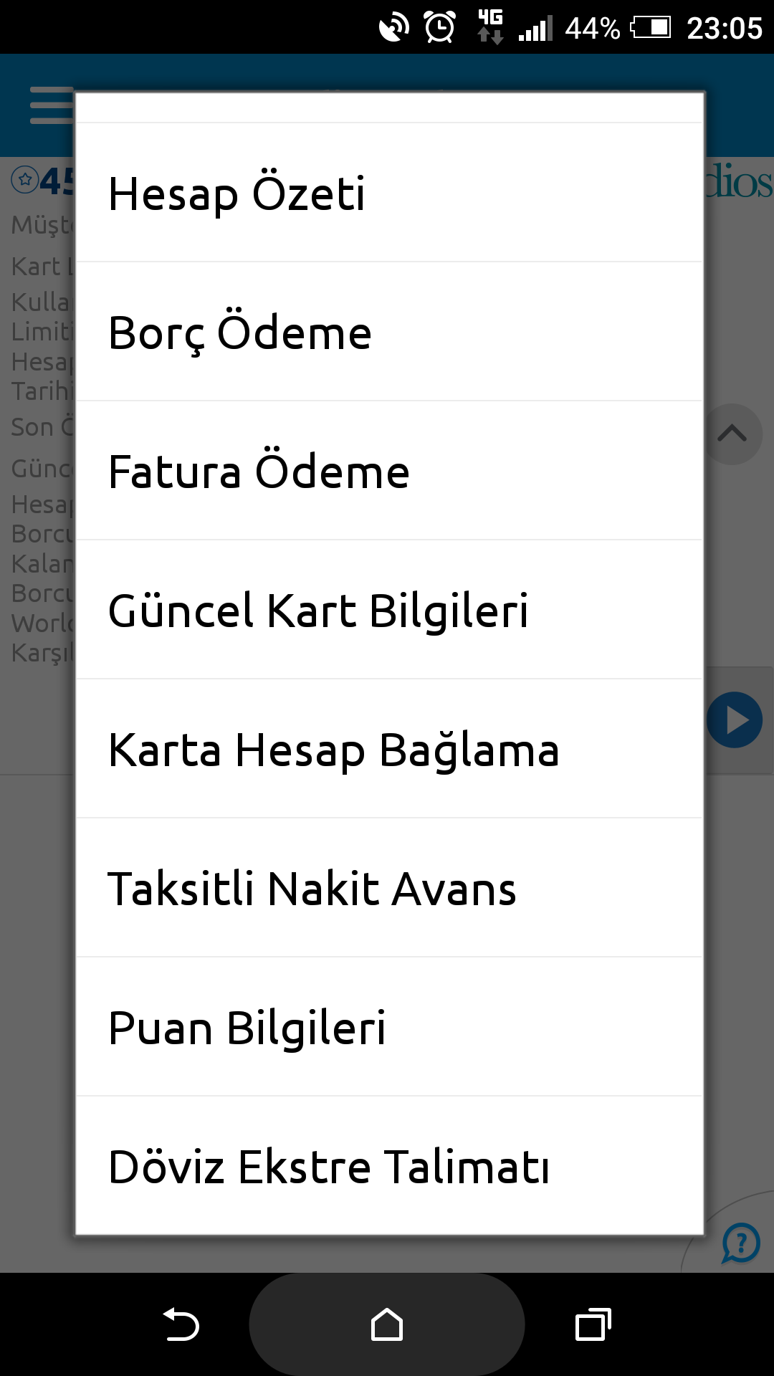Tap the Android home button
This screenshot has height=1376, width=774.
(x=387, y=1324)
